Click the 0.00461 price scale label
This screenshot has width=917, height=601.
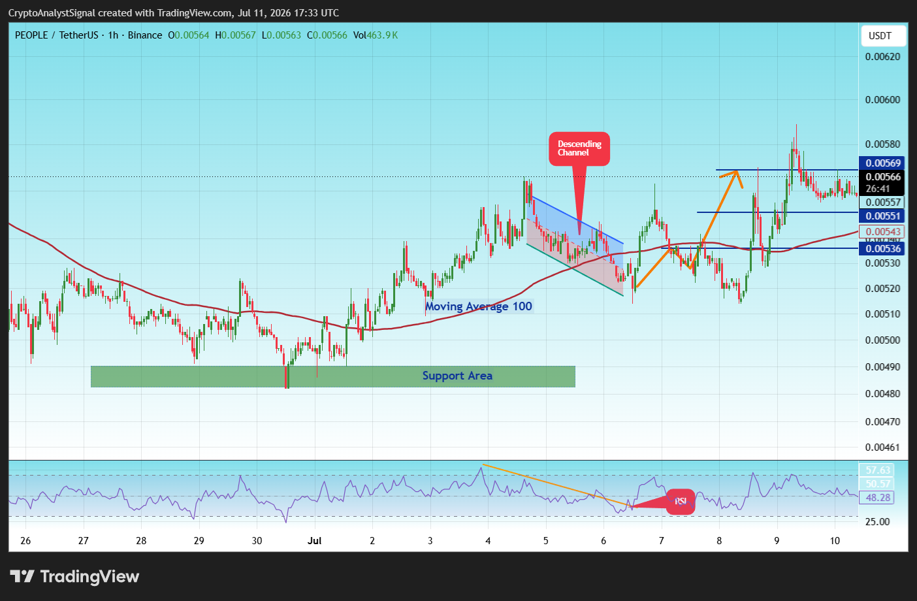[x=883, y=448]
